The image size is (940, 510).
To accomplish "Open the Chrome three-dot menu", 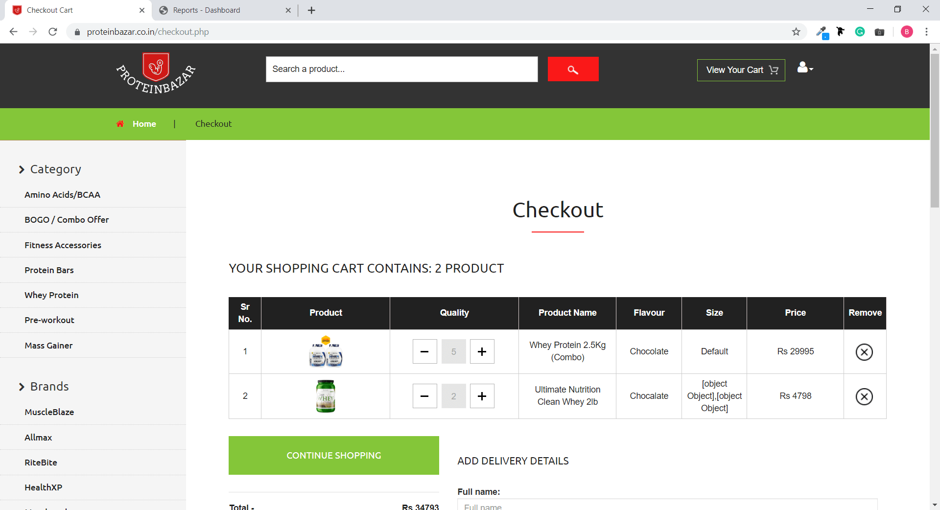I will (x=926, y=32).
